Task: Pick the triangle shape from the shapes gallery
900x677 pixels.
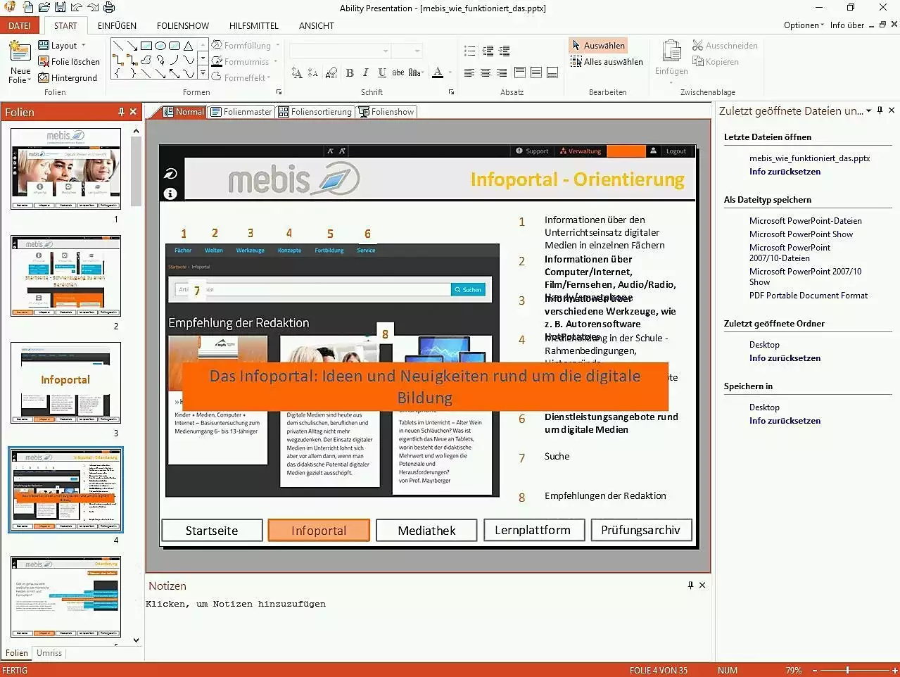Action: click(189, 46)
